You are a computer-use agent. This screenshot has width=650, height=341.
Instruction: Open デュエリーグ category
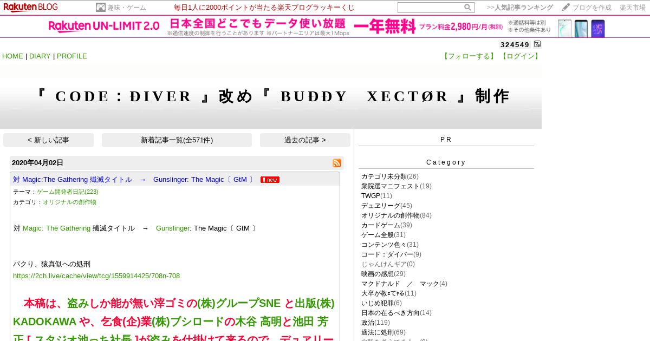coord(381,206)
